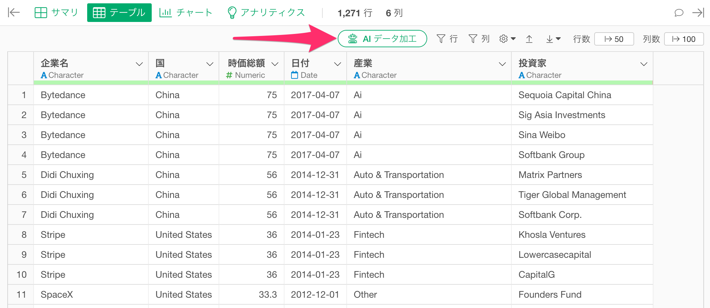Click the Character type icon under 投資家
Viewport: 710px width, 308px height.
tap(522, 75)
